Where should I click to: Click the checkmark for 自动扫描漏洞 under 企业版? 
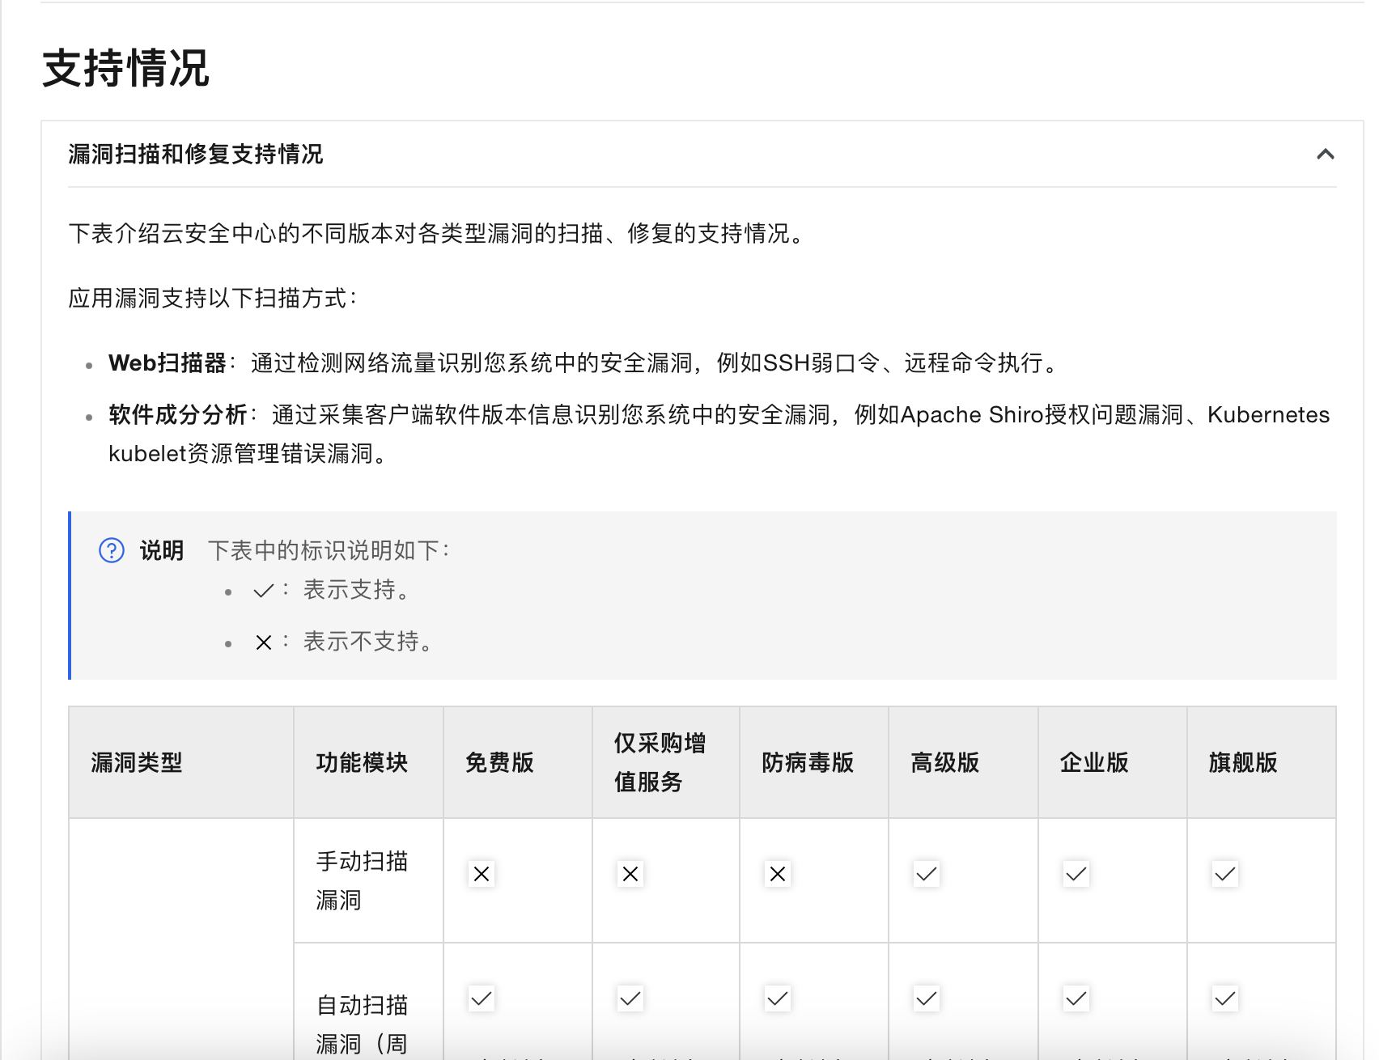click(1076, 999)
